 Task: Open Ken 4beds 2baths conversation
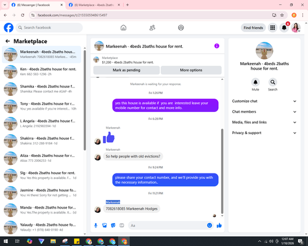coord(42,71)
